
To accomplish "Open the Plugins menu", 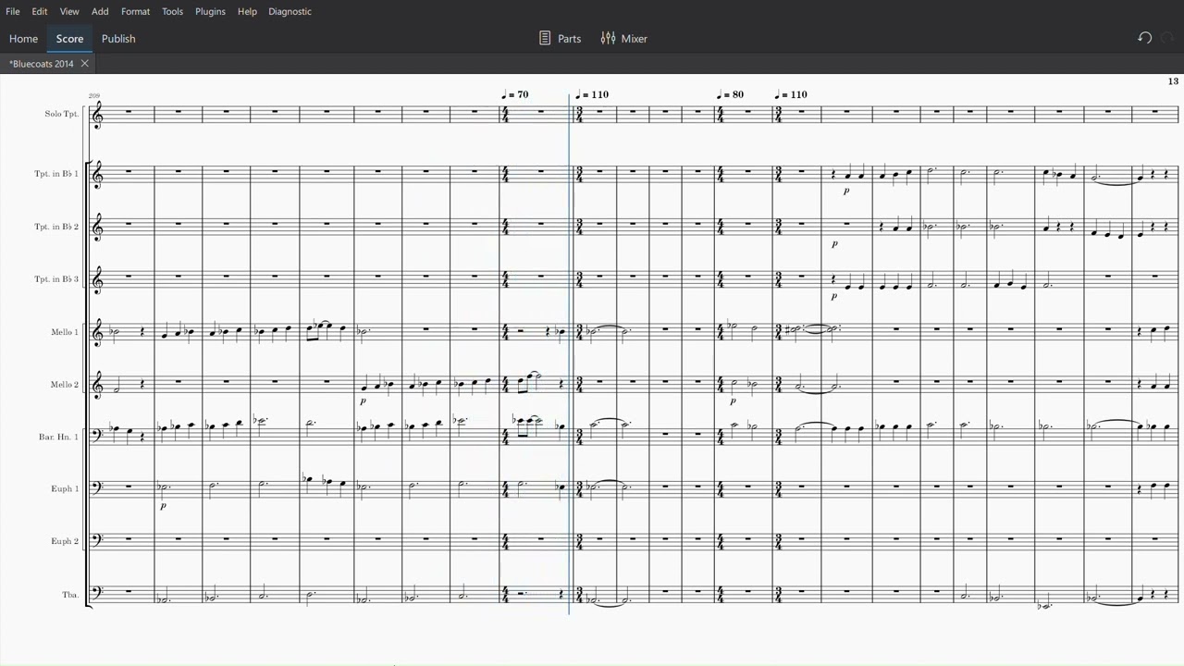I will coord(210,11).
